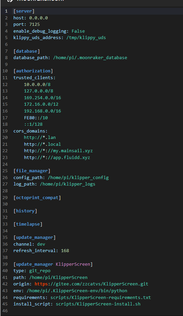Click the file edit icon beside the filename
Viewport: 183px width, 316px height.
[x=10, y=1]
